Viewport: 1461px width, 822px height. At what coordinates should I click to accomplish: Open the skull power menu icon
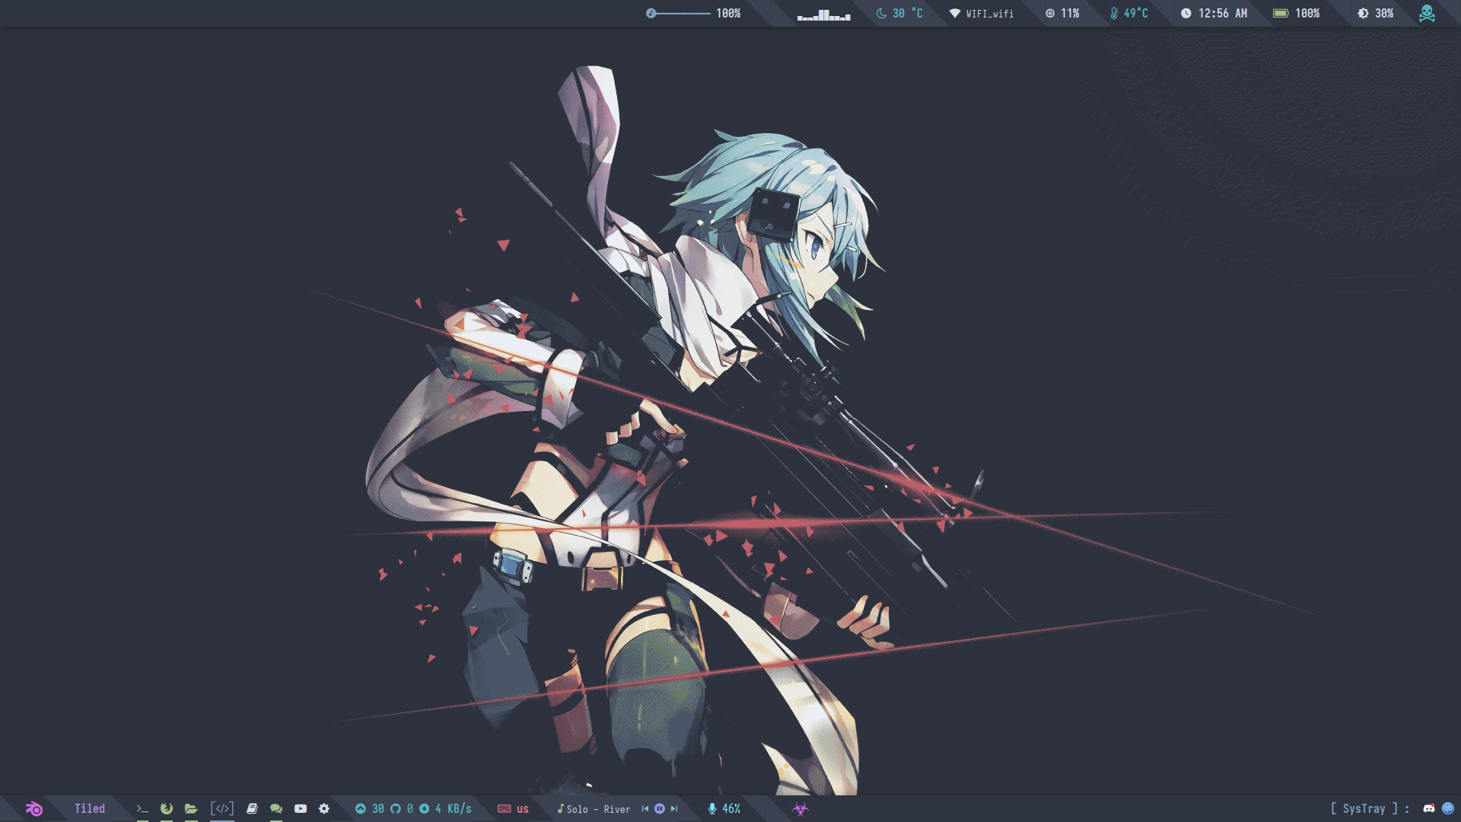pyautogui.click(x=1427, y=14)
